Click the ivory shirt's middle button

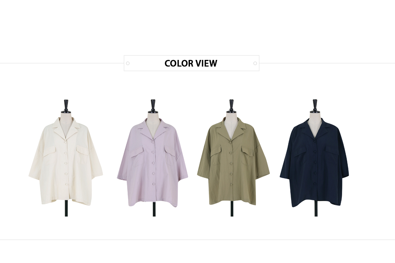pos(66,163)
